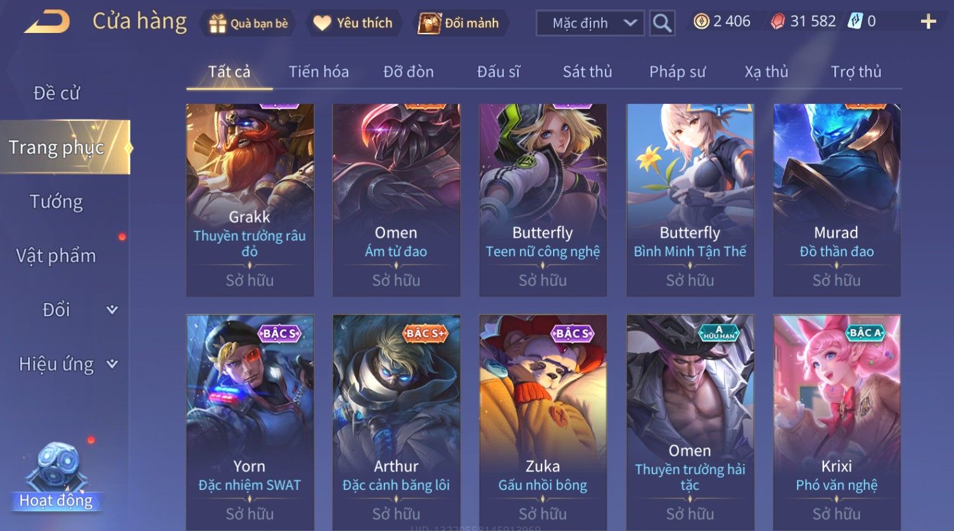The image size is (954, 531).
Task: Tap the back arrow icon
Action: pyautogui.click(x=47, y=22)
